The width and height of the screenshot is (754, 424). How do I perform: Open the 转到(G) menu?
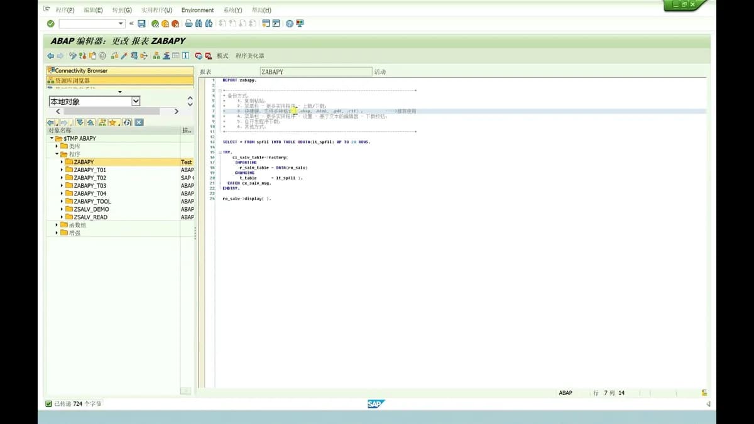pos(122,10)
